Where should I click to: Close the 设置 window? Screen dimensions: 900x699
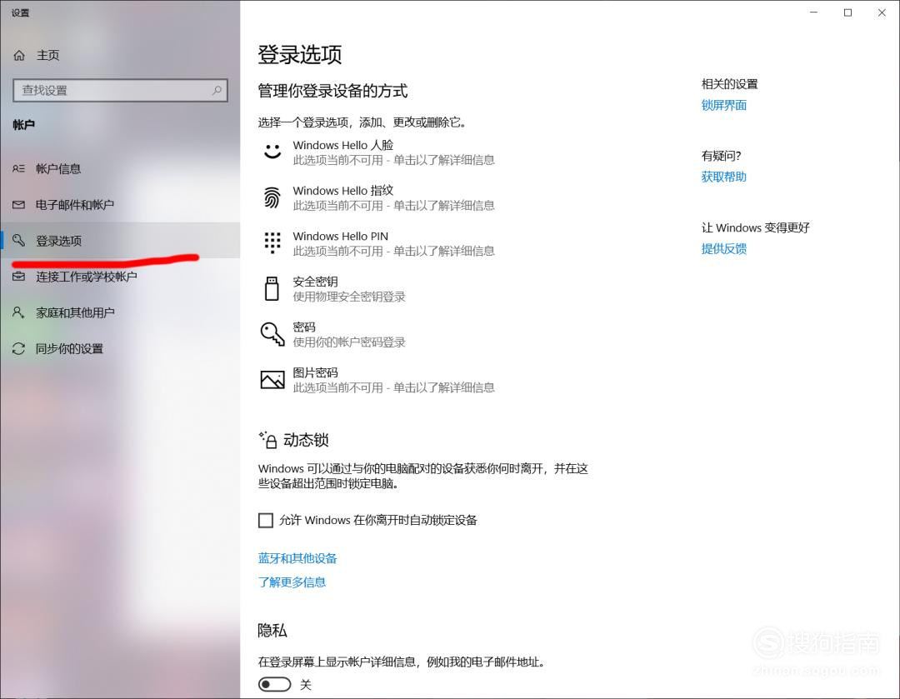882,12
